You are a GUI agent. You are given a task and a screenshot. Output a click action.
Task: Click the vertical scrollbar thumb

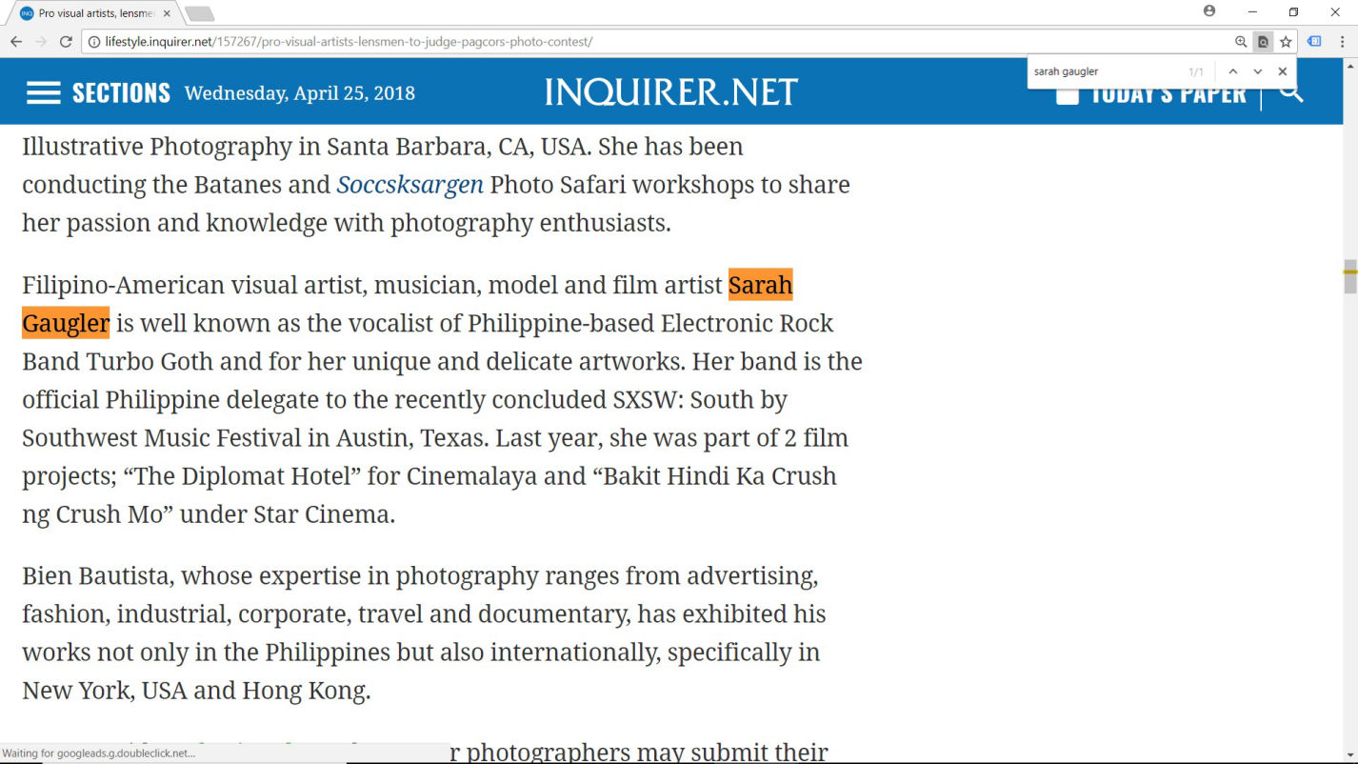click(x=1349, y=276)
